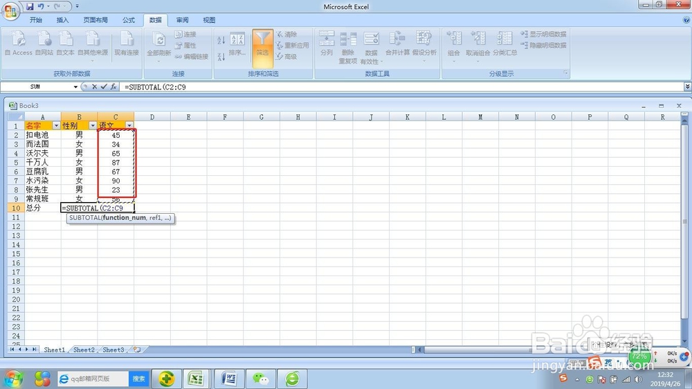Image resolution: width=692 pixels, height=389 pixels.
Task: Import data From Access
Action: click(x=18, y=44)
